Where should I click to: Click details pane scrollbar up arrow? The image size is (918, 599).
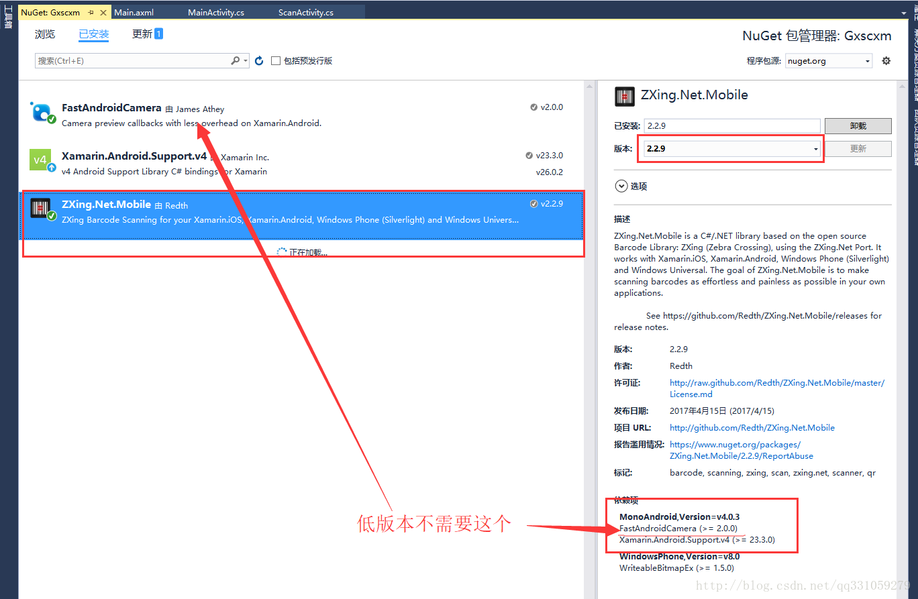click(x=901, y=86)
